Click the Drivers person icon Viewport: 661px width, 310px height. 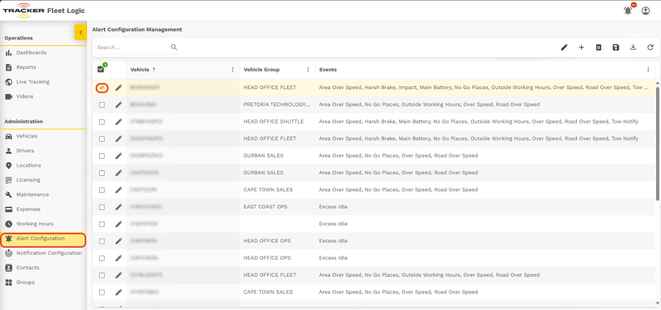(9, 151)
